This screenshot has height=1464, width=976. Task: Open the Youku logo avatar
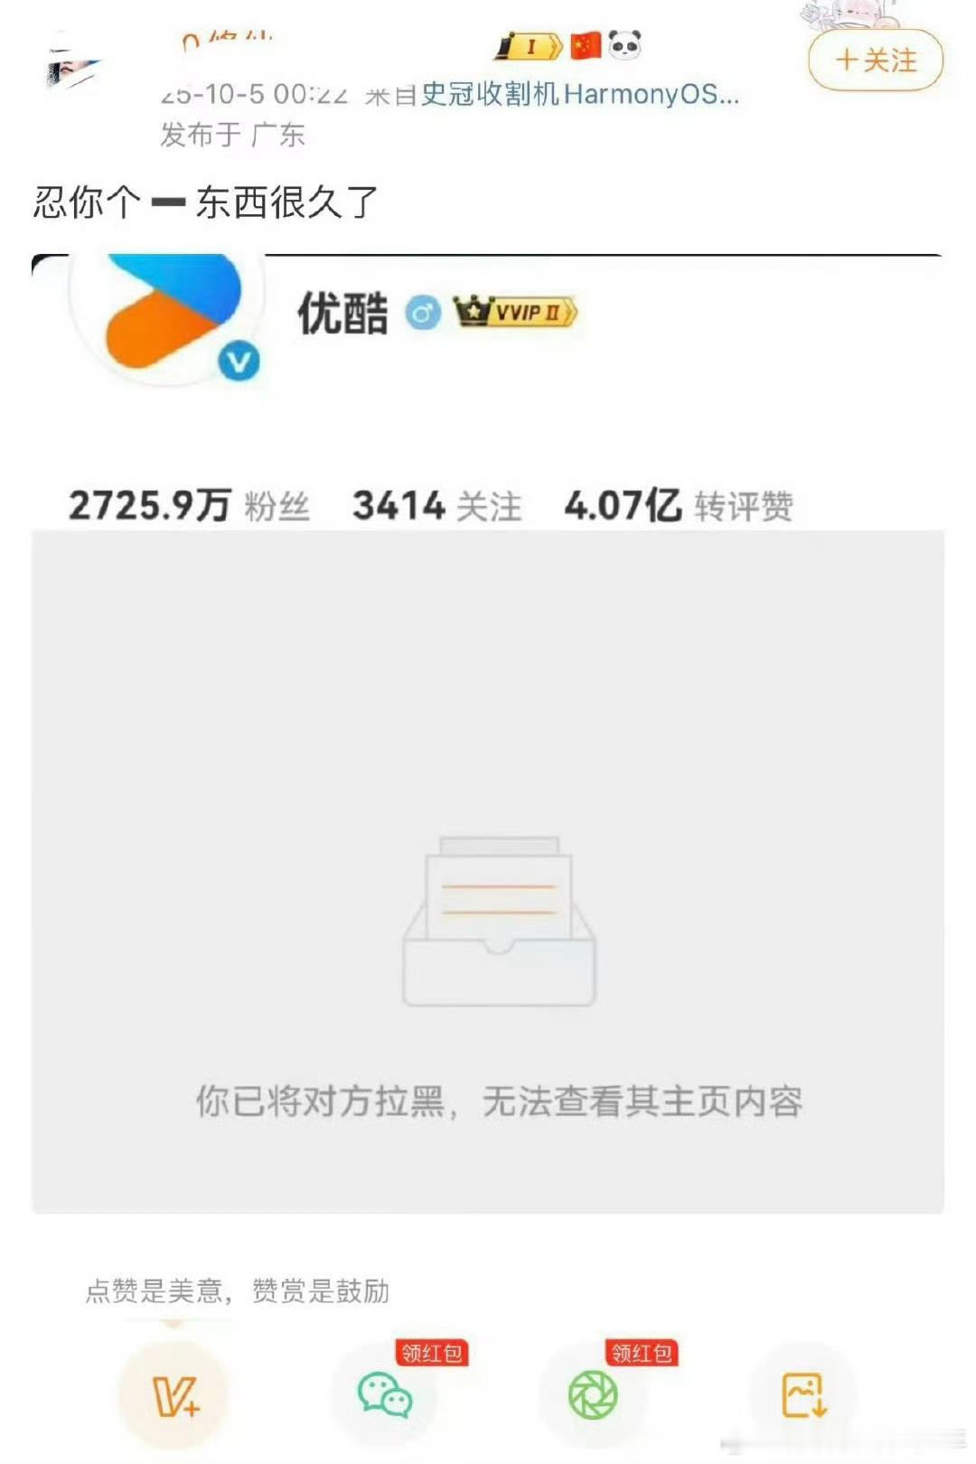click(167, 316)
